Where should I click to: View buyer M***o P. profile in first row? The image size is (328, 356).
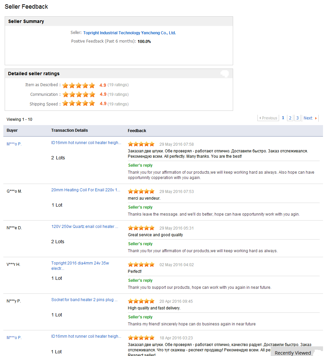14,144
